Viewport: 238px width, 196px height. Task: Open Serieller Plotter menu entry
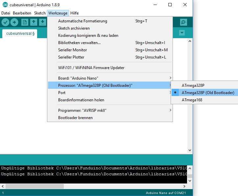[110, 57]
